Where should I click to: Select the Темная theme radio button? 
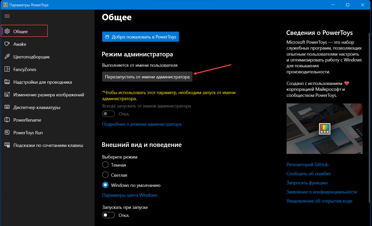(105, 165)
